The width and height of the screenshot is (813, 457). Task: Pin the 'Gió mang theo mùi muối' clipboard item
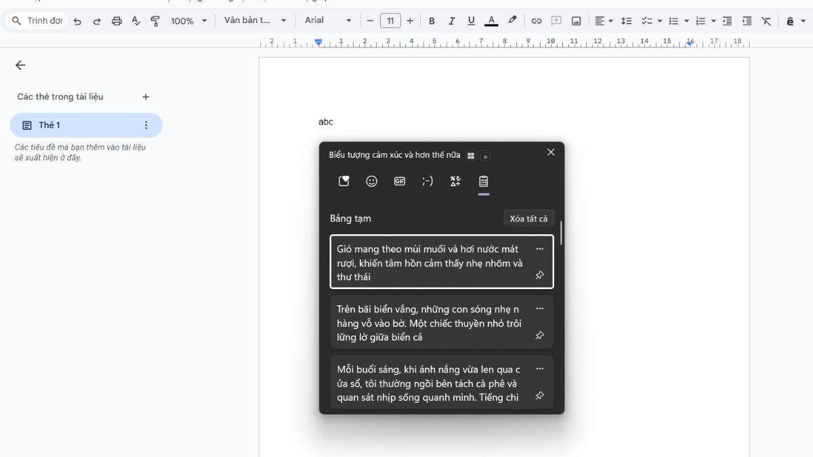pyautogui.click(x=540, y=275)
